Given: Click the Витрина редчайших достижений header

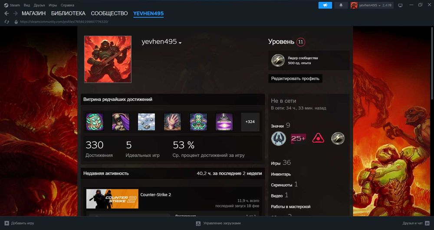Looking at the screenshot, I should pyautogui.click(x=118, y=99).
